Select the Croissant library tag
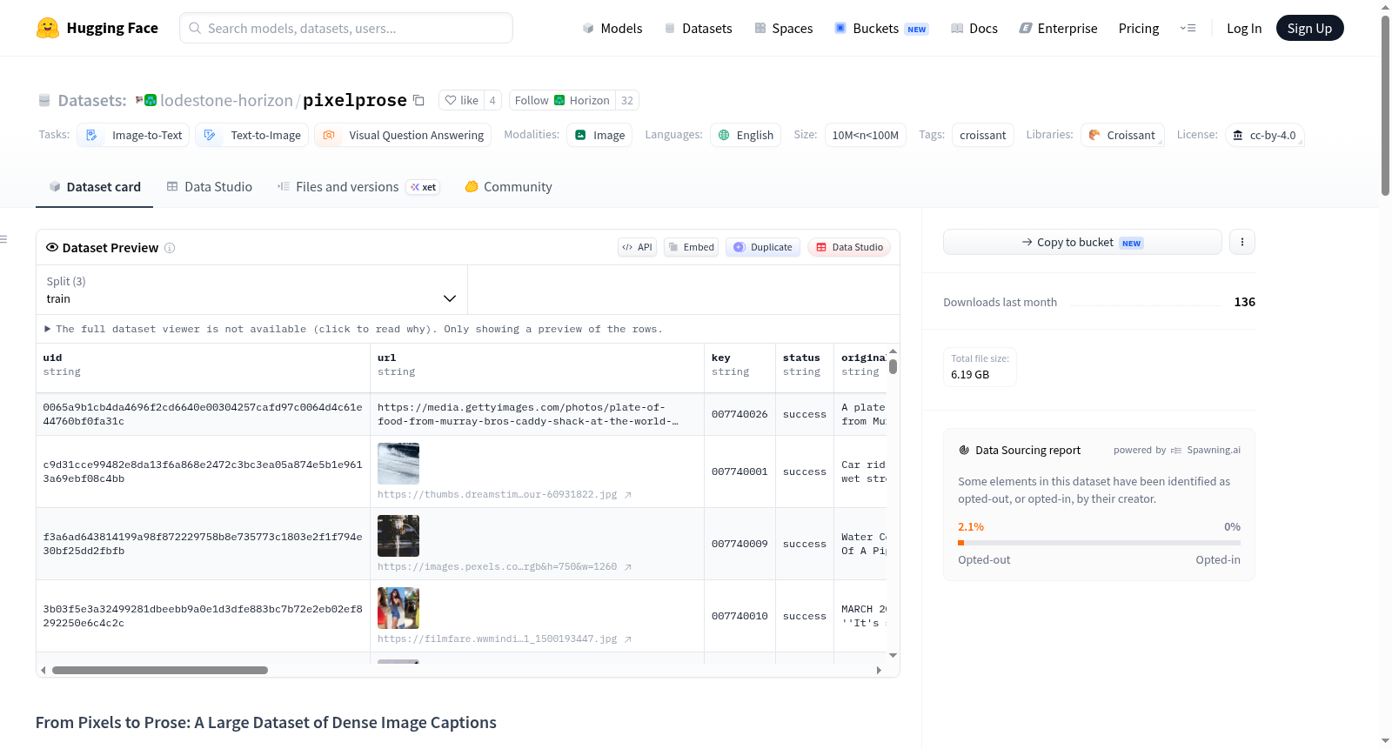 [x=1122, y=135]
